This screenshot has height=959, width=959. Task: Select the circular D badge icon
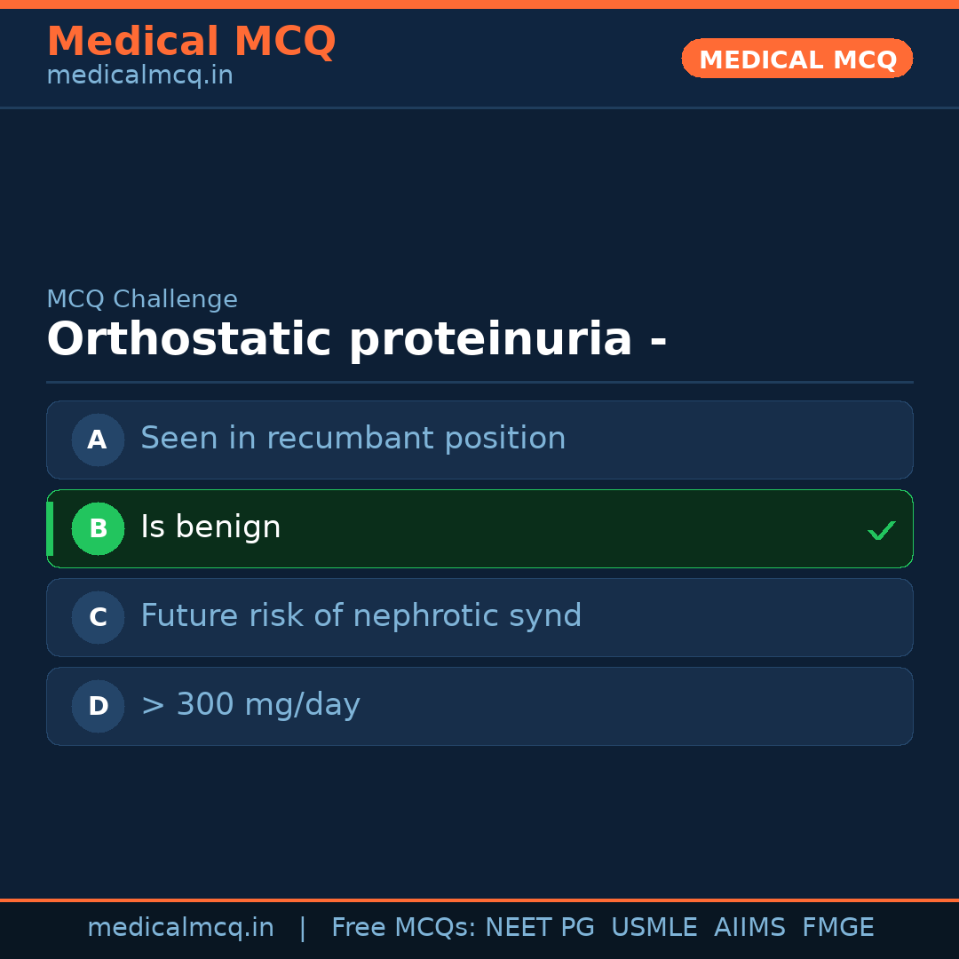(98, 706)
